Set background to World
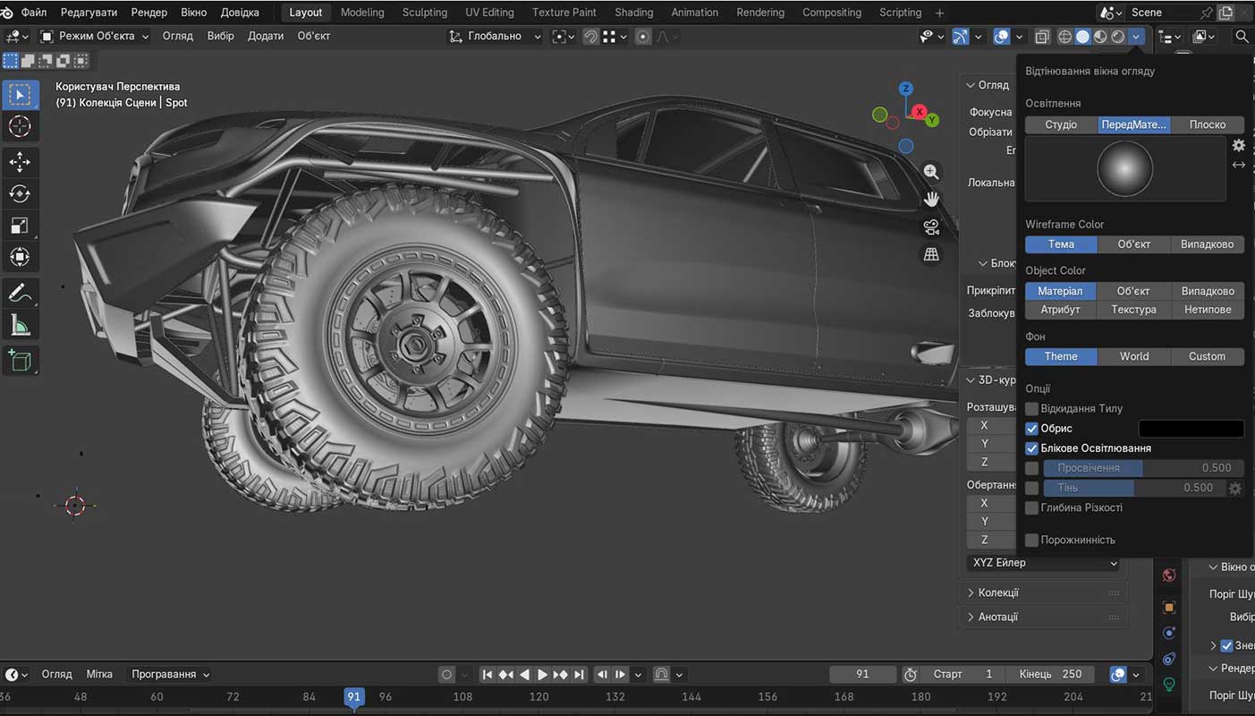The width and height of the screenshot is (1255, 716). (1134, 356)
